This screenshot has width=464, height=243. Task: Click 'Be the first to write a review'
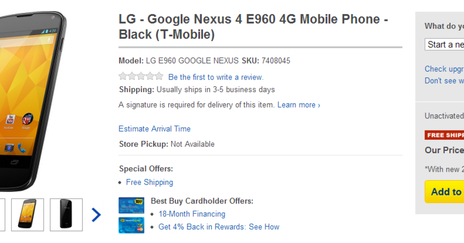[216, 77]
